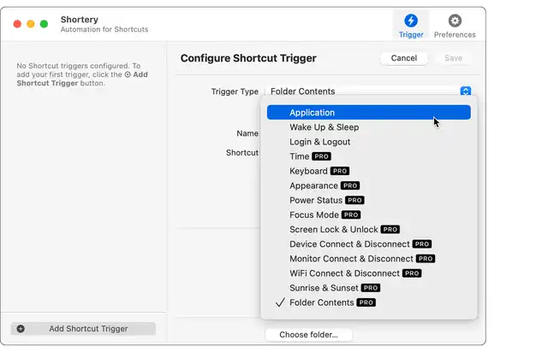Click the Add Shortcut Trigger button

click(x=88, y=329)
